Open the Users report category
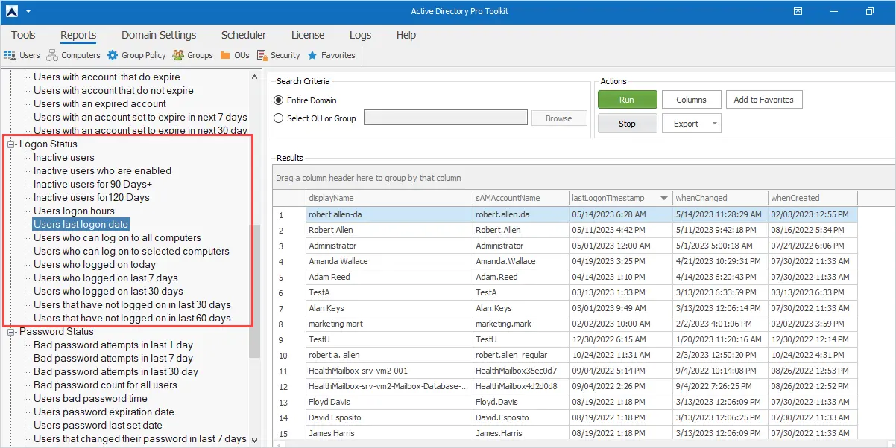This screenshot has height=448, width=896. pos(22,55)
